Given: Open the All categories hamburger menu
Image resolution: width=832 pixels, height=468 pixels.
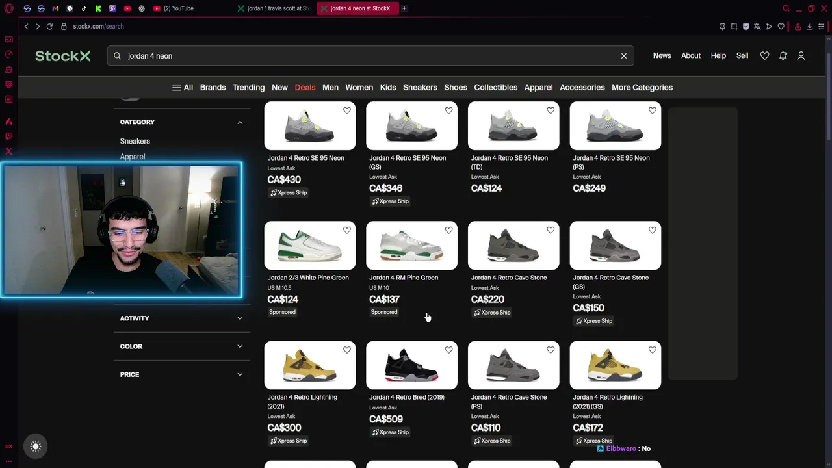Looking at the screenshot, I should tap(182, 88).
